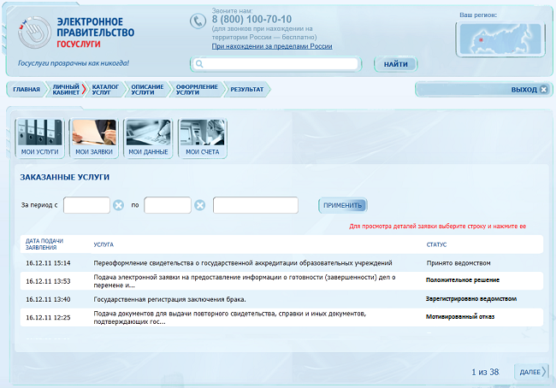Open КАТАЛОГ УСЛУГ tab
This screenshot has width=556, height=388.
[105, 89]
